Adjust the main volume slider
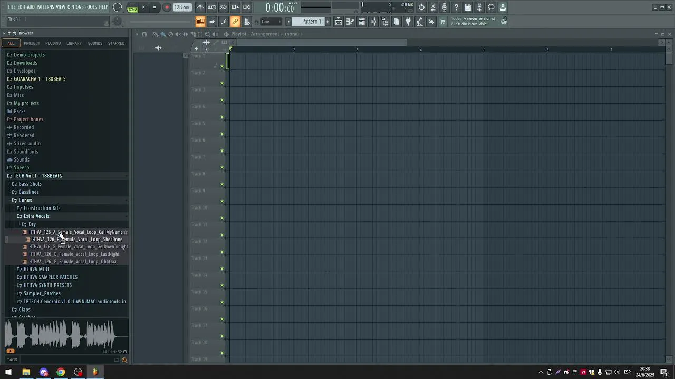675x379 pixels. pos(117,7)
